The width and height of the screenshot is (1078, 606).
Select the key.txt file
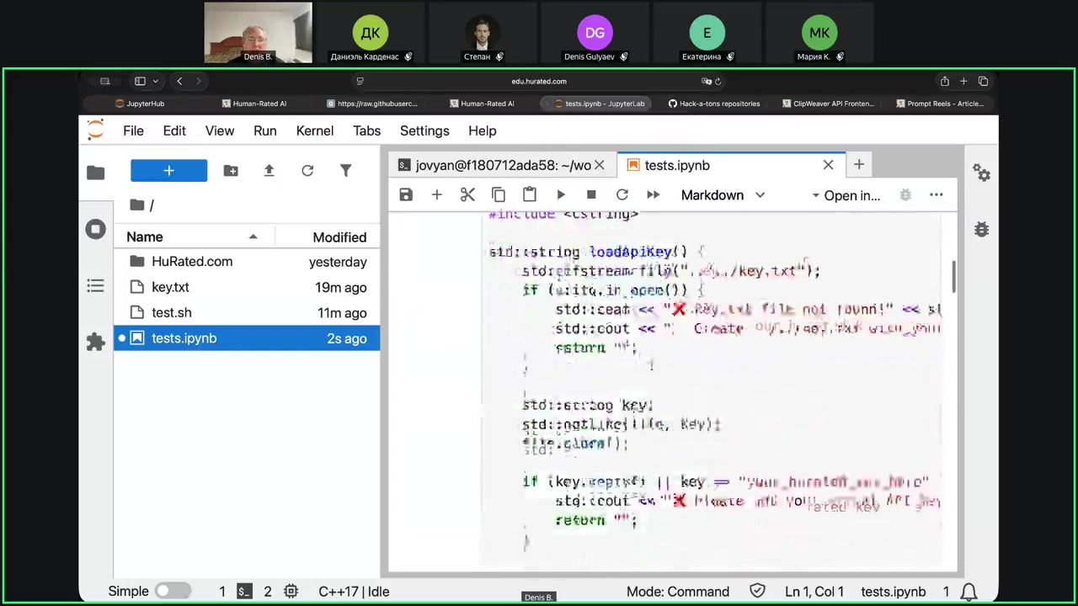pyautogui.click(x=170, y=288)
